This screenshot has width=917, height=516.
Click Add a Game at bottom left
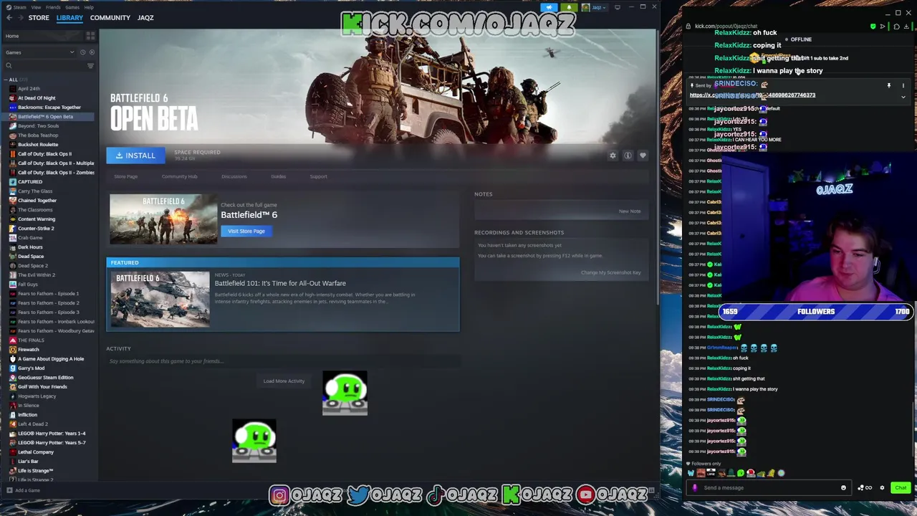pos(24,491)
